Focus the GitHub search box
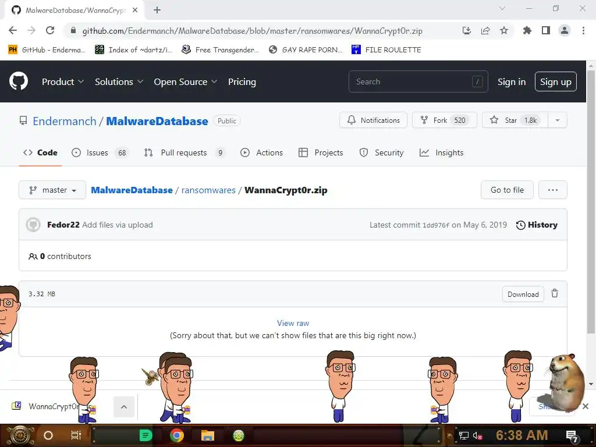The width and height of the screenshot is (596, 447). tap(418, 81)
